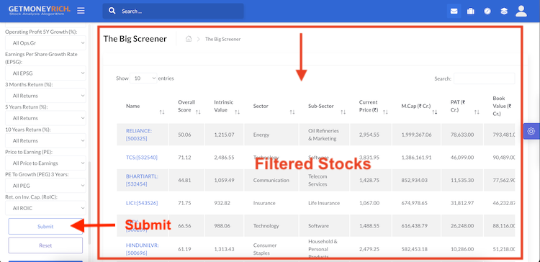Screen dimensions: 540x262
Task: Click TCS overall score 71.12
Action: (184, 158)
